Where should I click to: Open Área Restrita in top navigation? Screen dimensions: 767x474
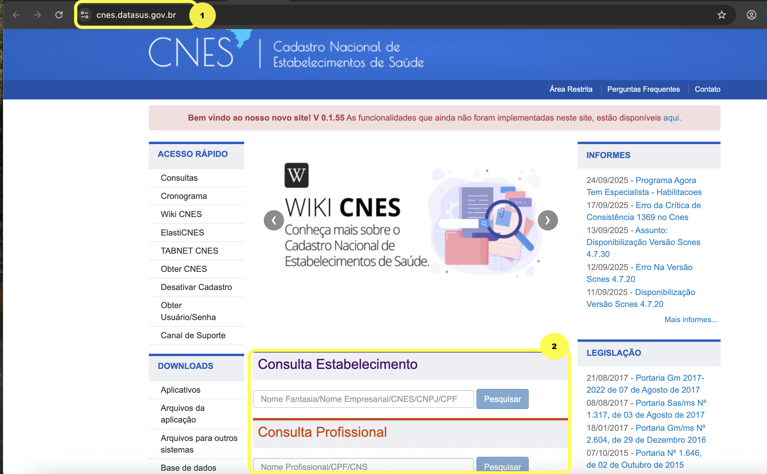(x=571, y=89)
